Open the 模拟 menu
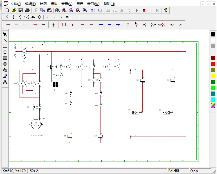 (x=54, y=4)
